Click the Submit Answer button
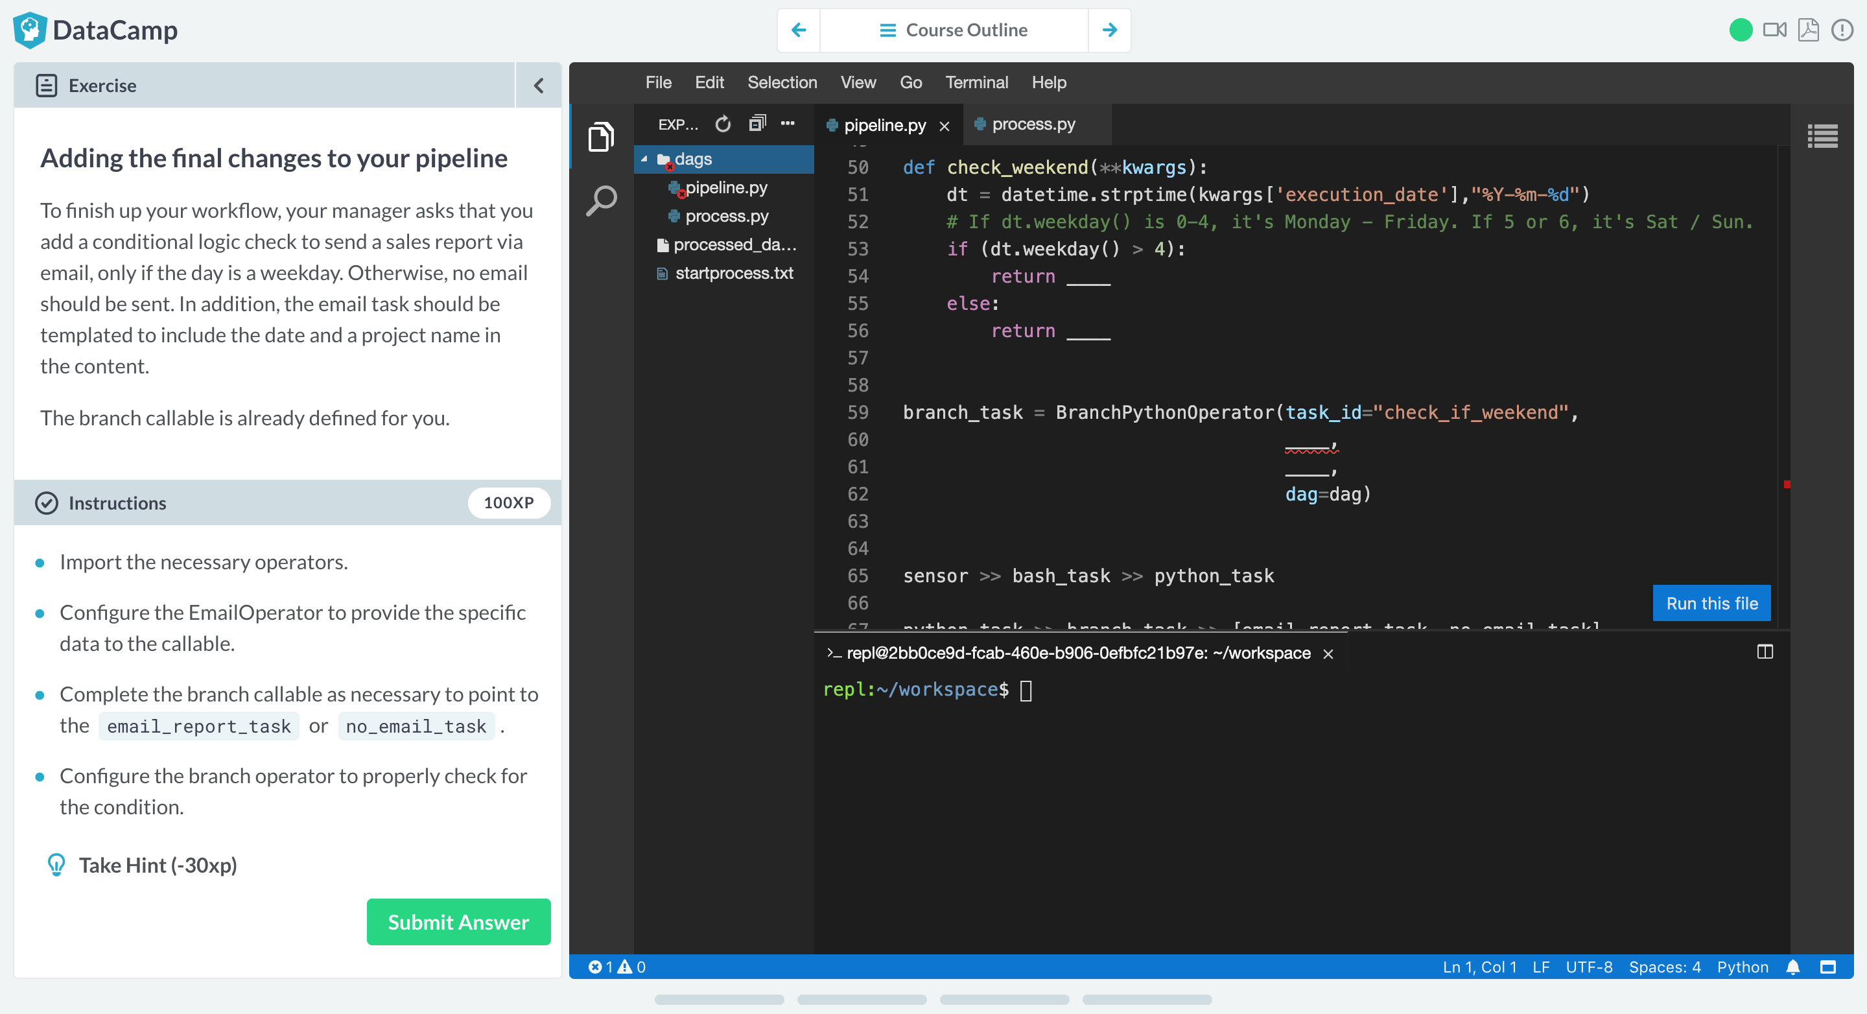The height and width of the screenshot is (1014, 1867). click(x=458, y=921)
